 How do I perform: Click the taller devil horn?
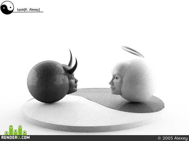tap(71, 58)
